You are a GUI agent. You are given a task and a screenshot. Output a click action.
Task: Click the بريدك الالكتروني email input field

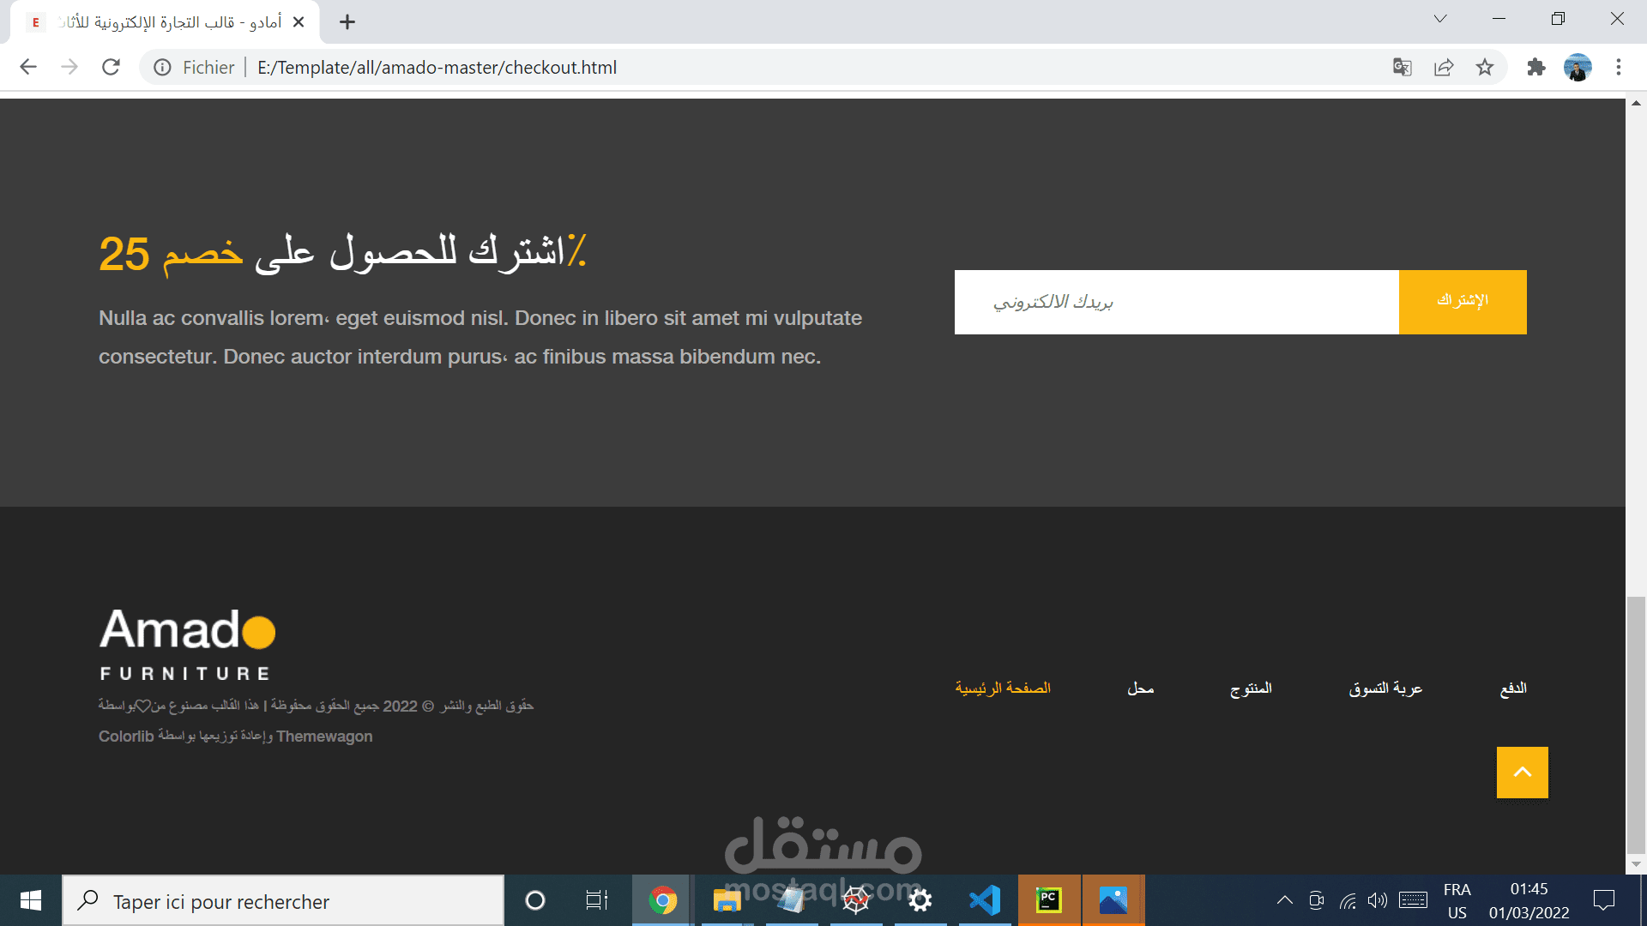click(x=1176, y=302)
